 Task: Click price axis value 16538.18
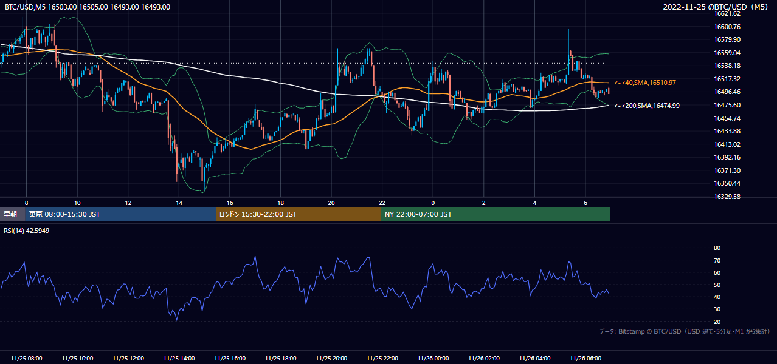tap(727, 66)
